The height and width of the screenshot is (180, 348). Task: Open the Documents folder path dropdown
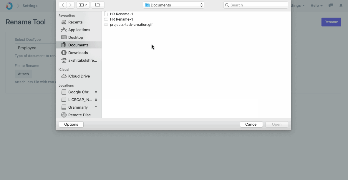tap(173, 5)
